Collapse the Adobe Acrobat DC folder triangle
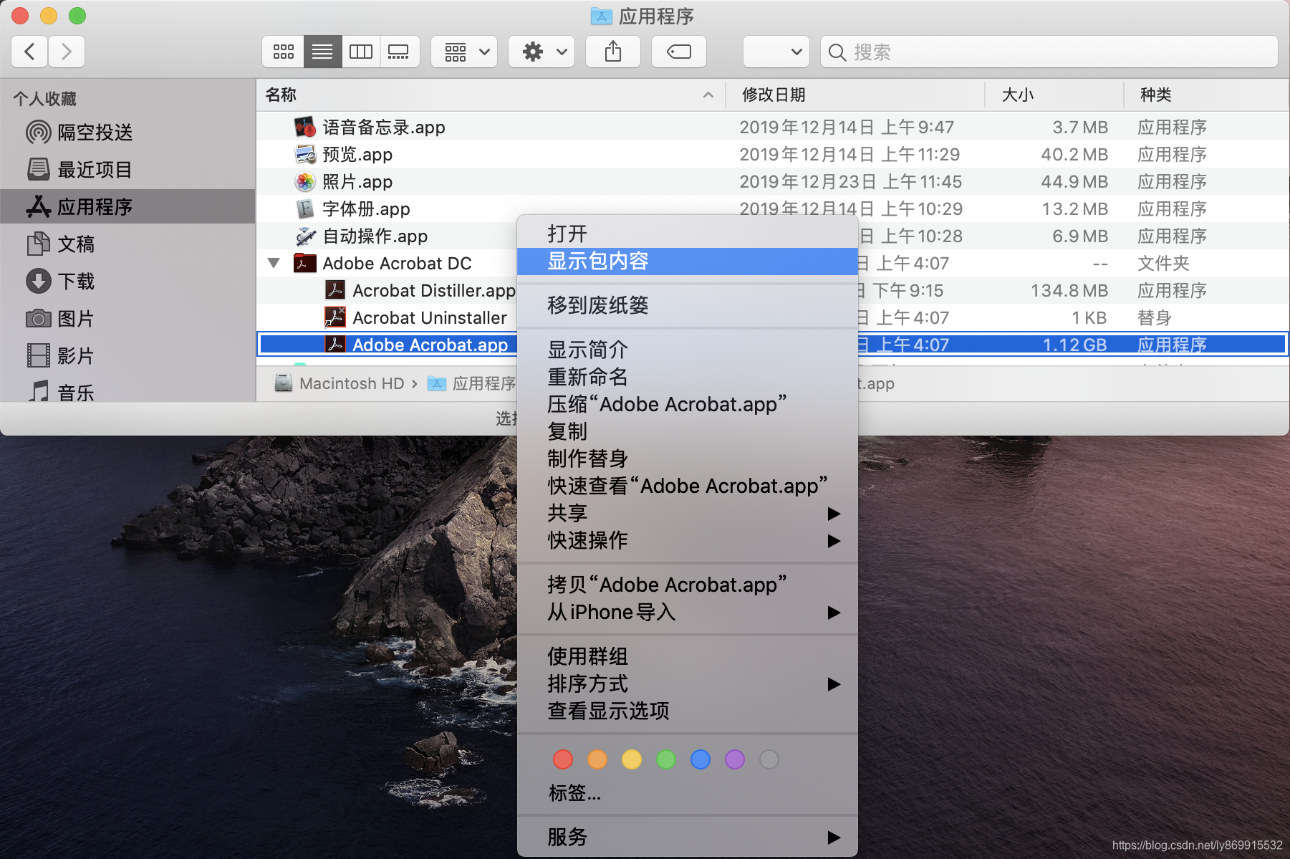Screen dimensions: 1290x859 point(274,264)
